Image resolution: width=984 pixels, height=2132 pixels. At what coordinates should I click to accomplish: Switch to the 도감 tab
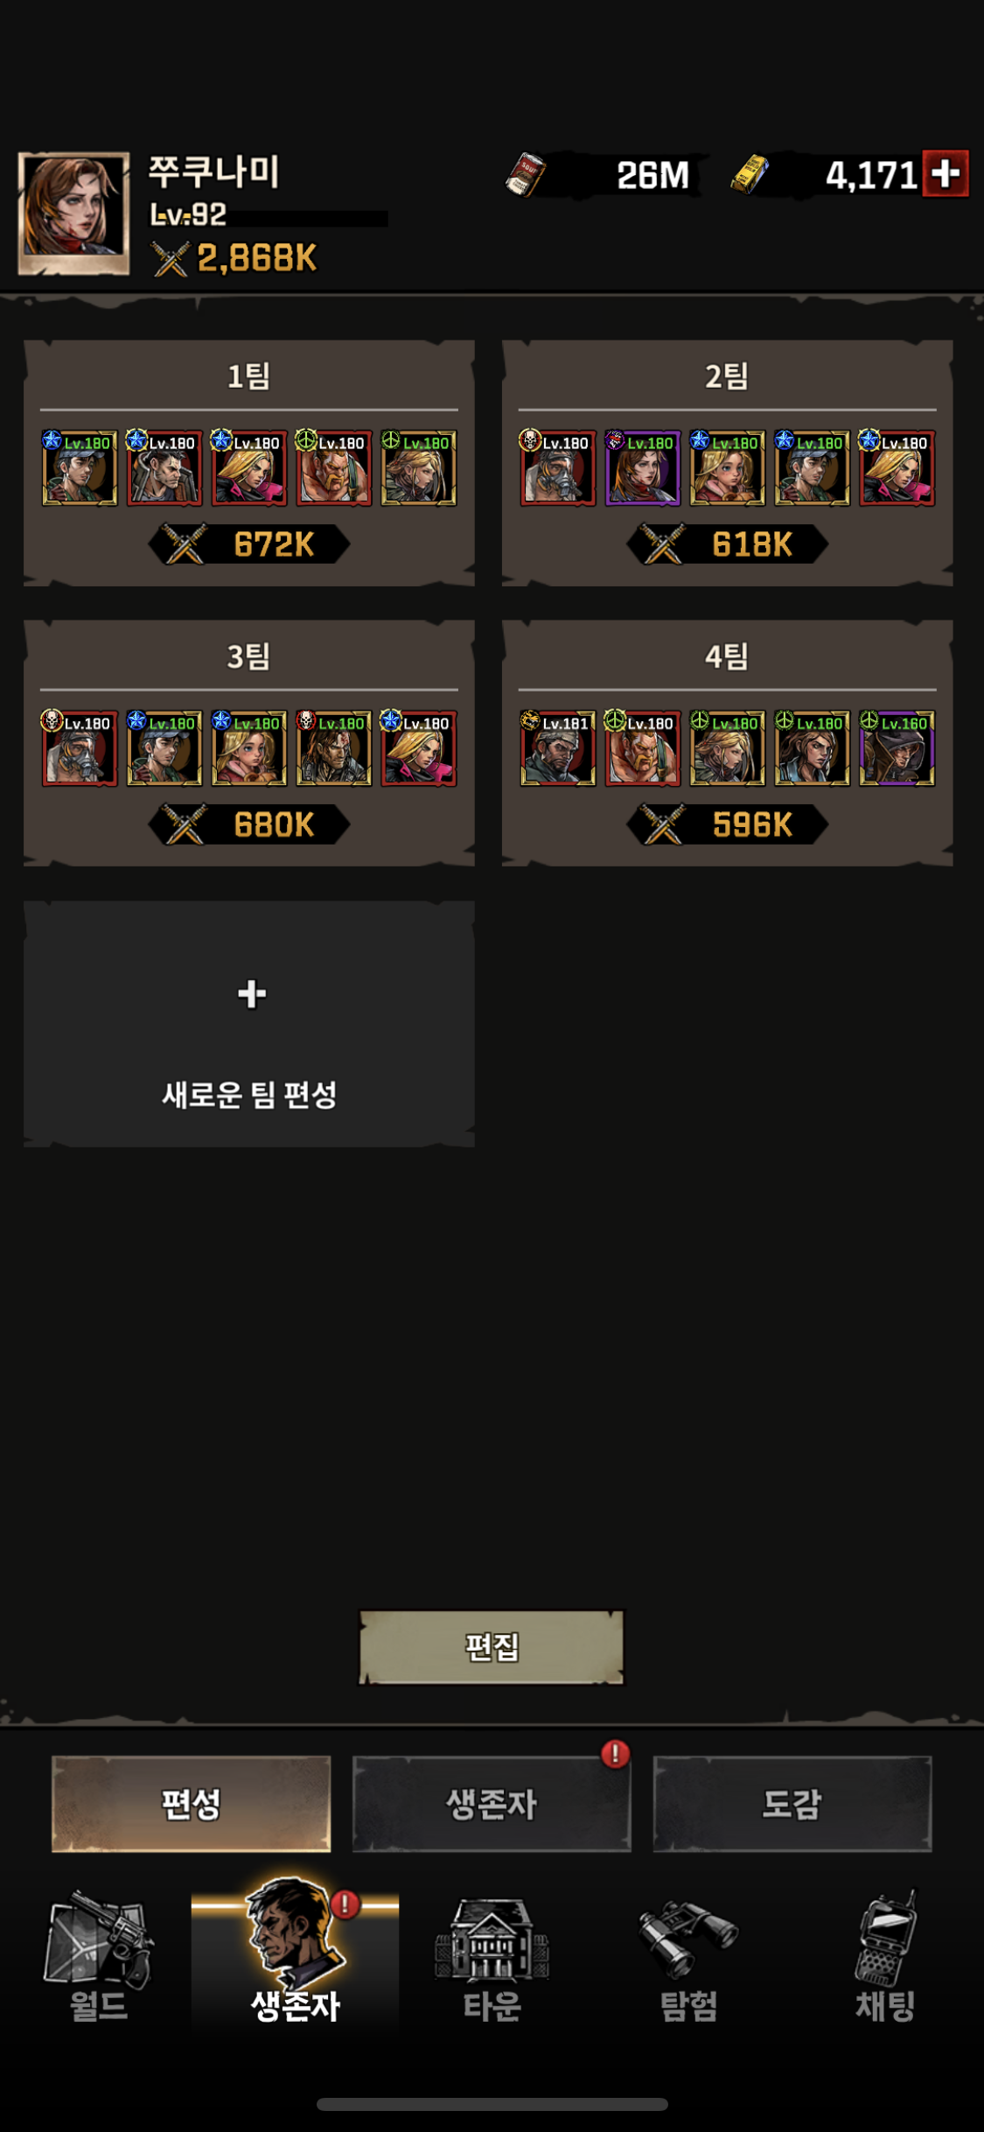pos(792,1803)
